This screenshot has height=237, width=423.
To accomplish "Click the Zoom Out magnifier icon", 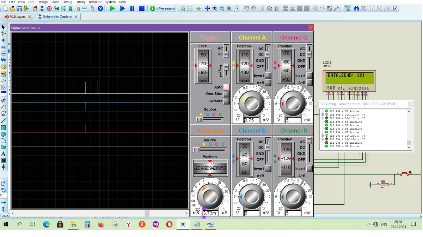I will pyautogui.click(x=222, y=8).
